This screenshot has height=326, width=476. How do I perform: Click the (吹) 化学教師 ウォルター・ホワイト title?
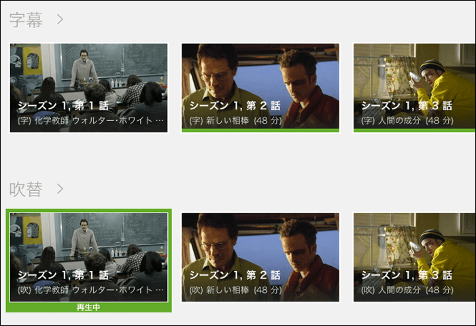click(90, 290)
